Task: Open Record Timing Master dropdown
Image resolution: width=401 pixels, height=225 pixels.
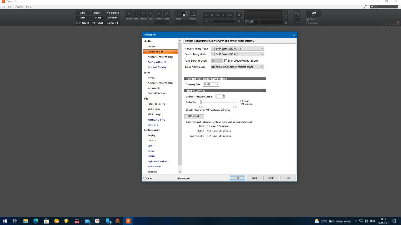Action: pyautogui.click(x=237, y=54)
